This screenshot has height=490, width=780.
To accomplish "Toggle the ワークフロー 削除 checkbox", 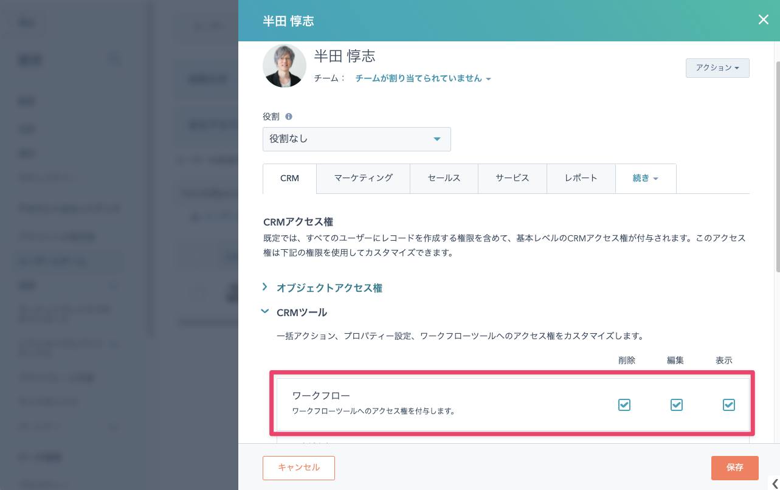I will tap(624, 405).
